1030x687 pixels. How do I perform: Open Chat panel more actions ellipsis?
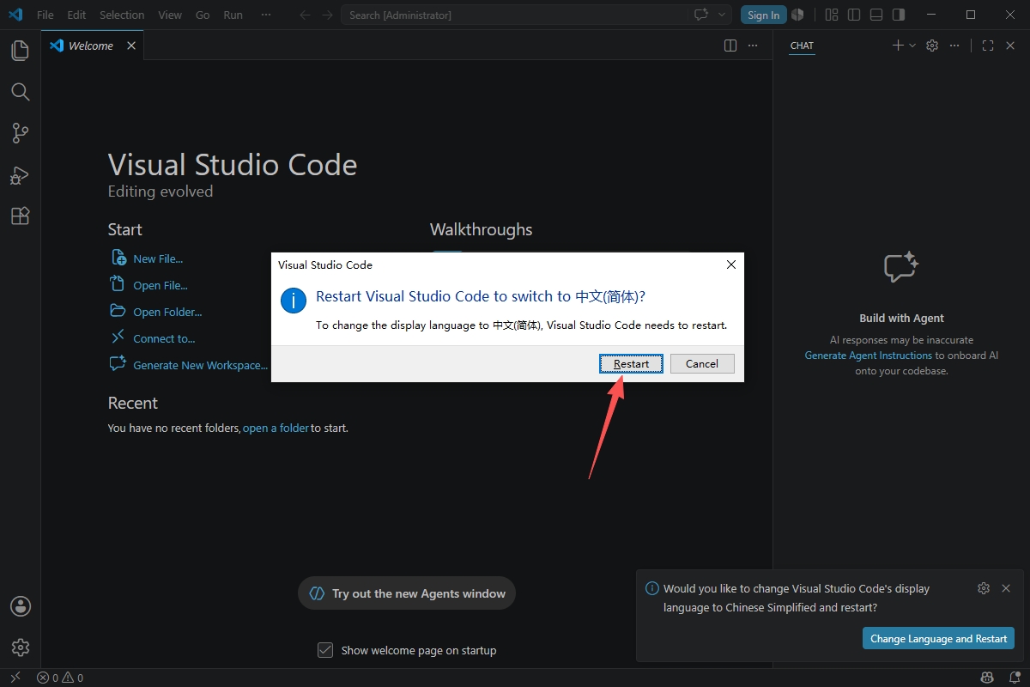tap(954, 46)
